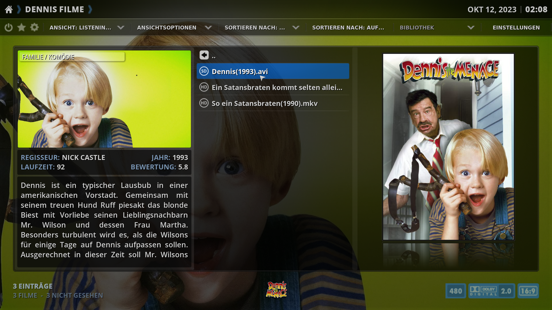
Task: Click the back arrow parent folder icon
Action: (x=204, y=55)
